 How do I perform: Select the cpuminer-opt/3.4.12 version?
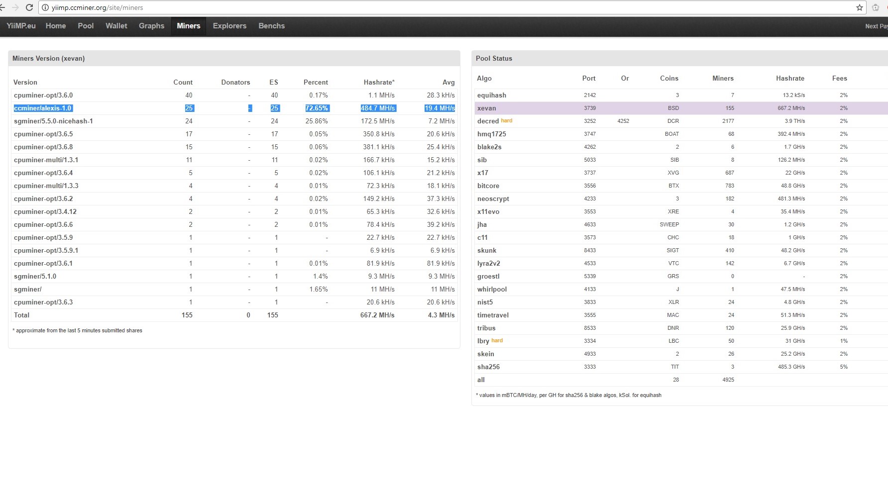tap(45, 211)
